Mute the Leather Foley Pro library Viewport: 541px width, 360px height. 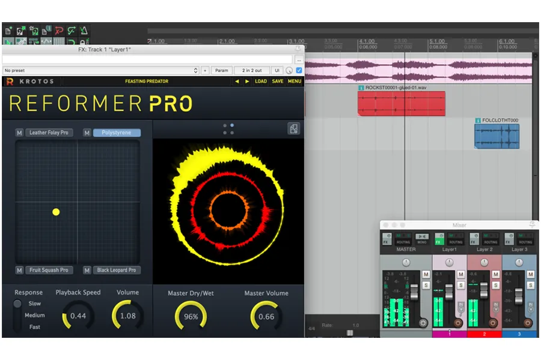point(19,133)
